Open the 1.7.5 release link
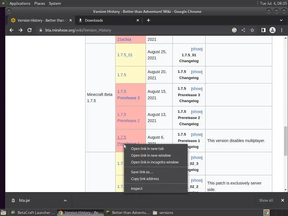This screenshot has height=216, width=288. tap(121, 75)
